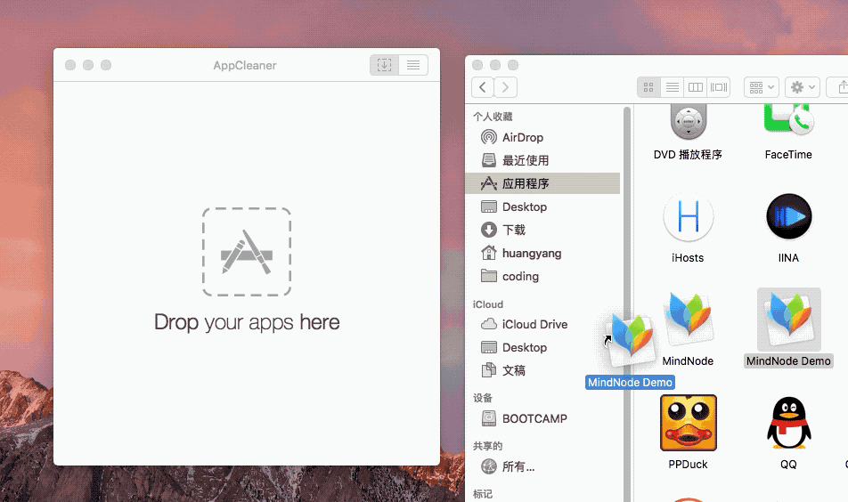
Task: Select the DVD 播放程序 app icon
Action: point(688,122)
